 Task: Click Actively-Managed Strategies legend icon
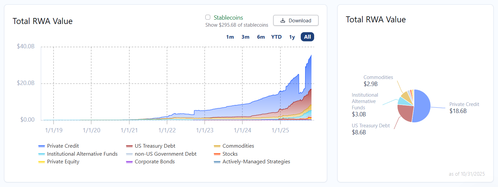point(217,162)
